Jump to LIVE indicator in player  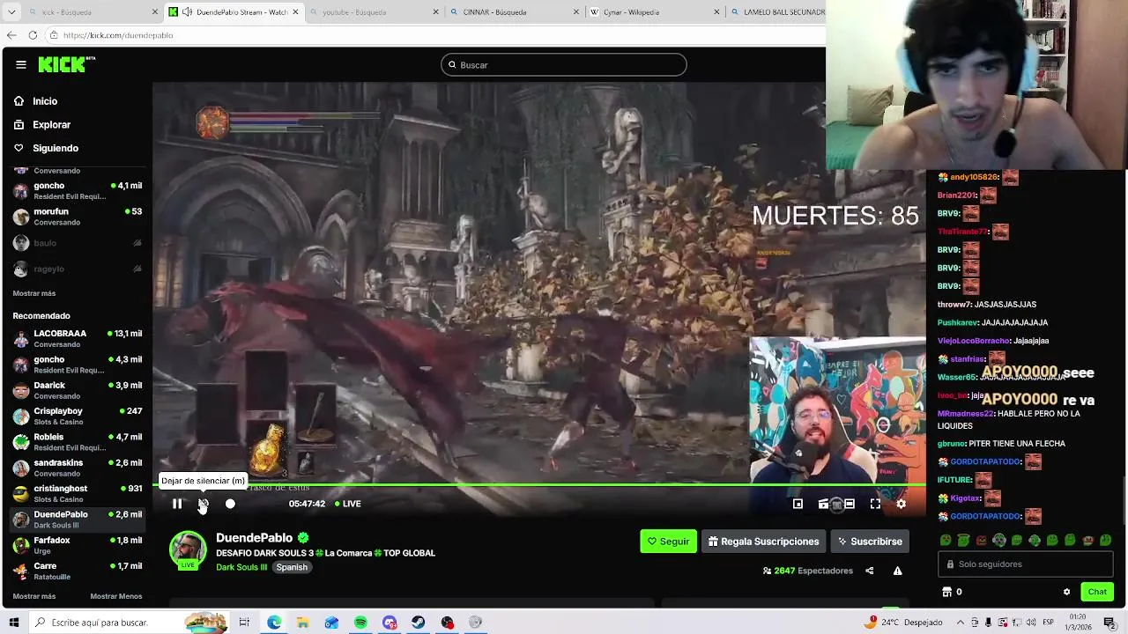tap(347, 504)
